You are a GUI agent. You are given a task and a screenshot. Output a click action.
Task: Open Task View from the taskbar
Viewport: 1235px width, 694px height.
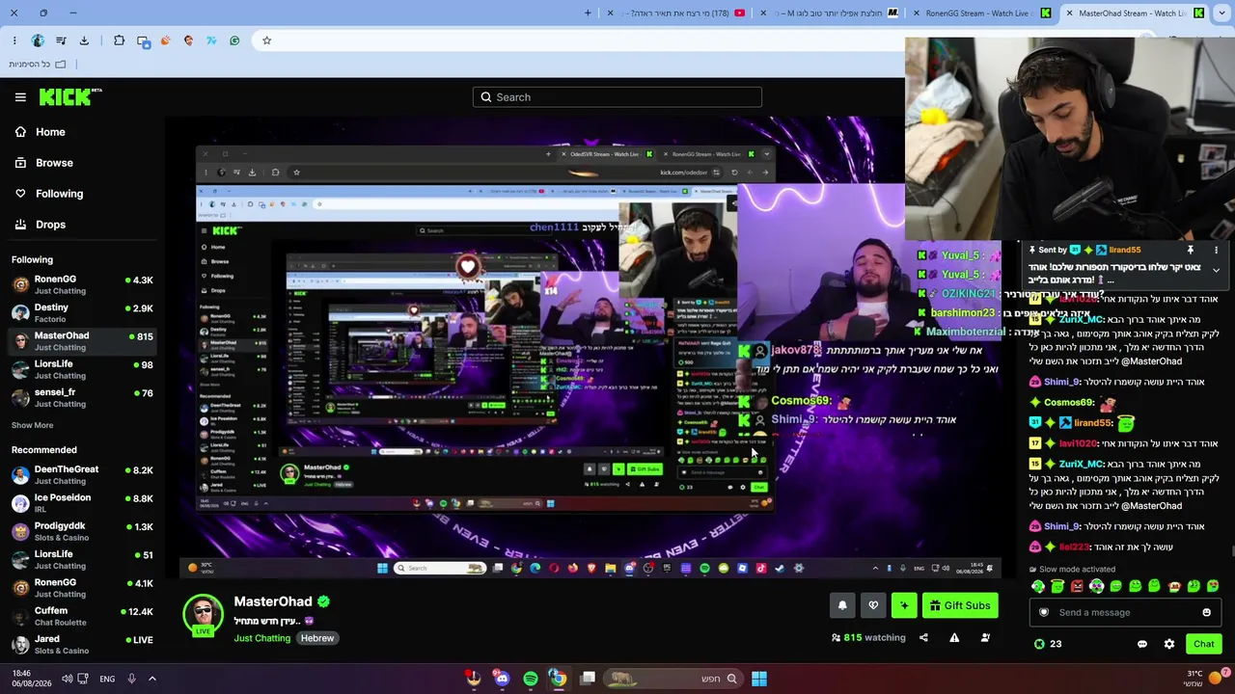(x=588, y=679)
